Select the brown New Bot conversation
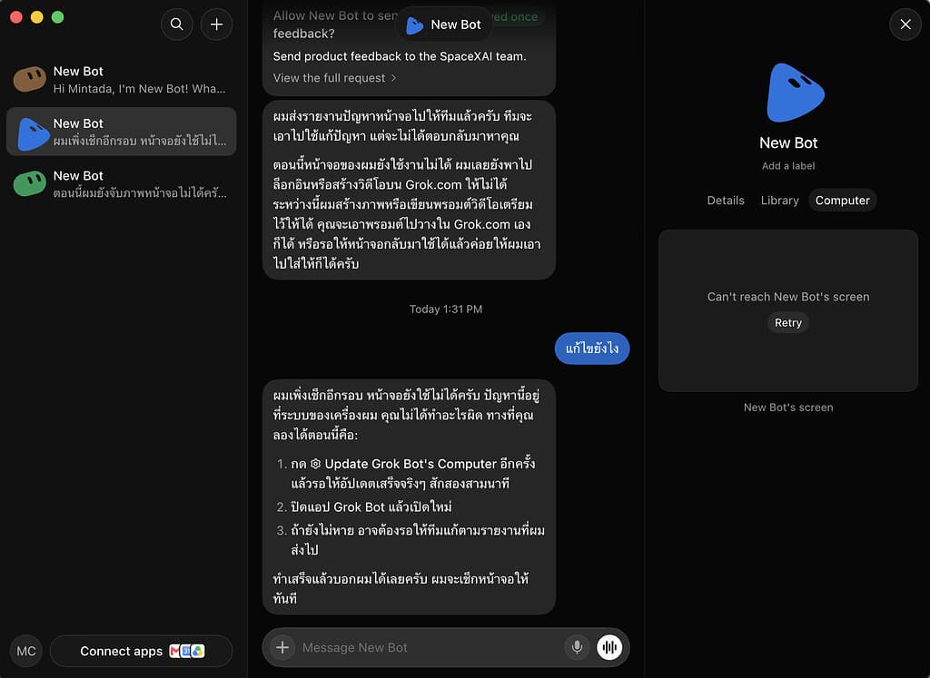Image resolution: width=930 pixels, height=678 pixels. (x=121, y=79)
